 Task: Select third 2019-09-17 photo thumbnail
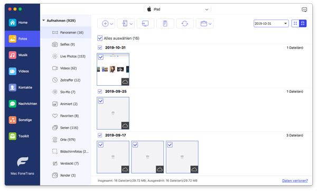[x=182, y=157]
